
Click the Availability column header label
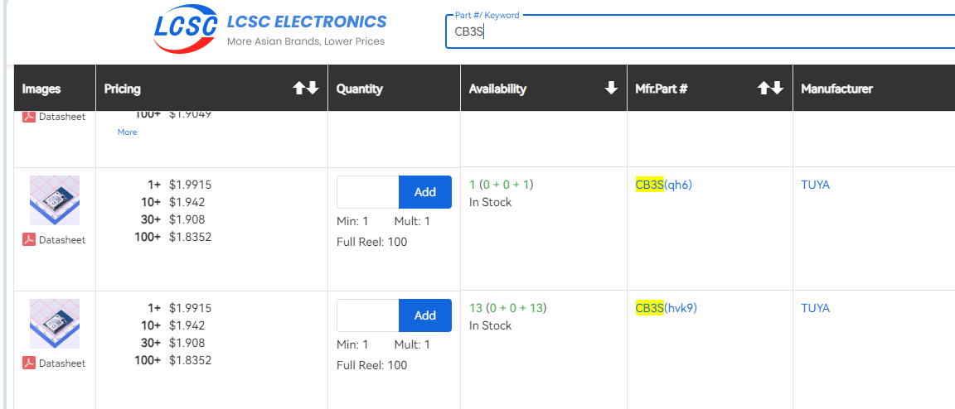[x=497, y=89]
